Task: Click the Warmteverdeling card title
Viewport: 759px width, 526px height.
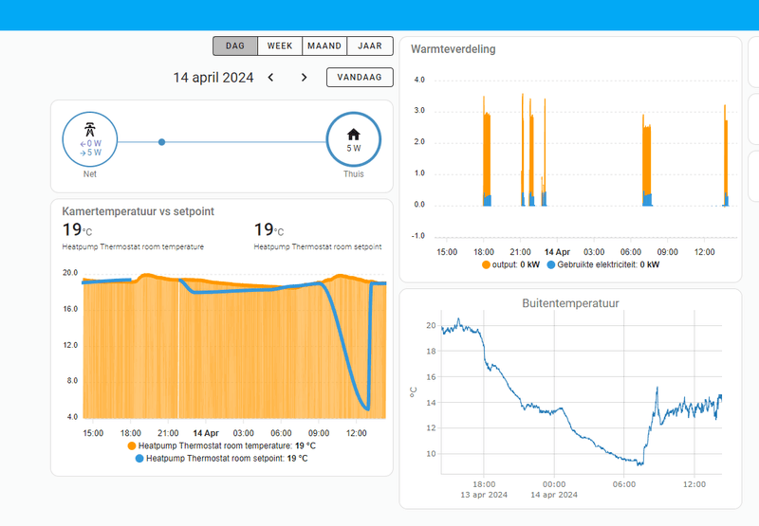Action: (x=454, y=49)
